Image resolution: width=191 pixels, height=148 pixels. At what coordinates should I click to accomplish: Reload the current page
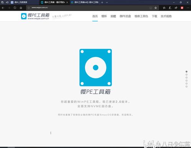[15, 8]
